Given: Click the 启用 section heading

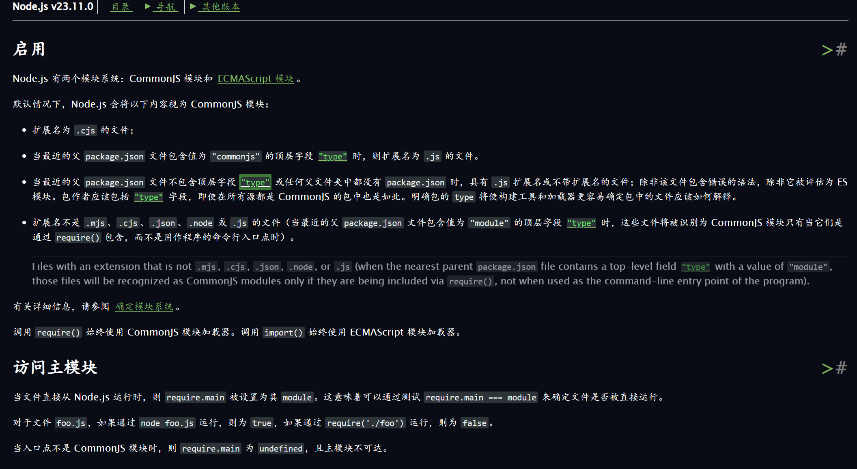Looking at the screenshot, I should [29, 49].
